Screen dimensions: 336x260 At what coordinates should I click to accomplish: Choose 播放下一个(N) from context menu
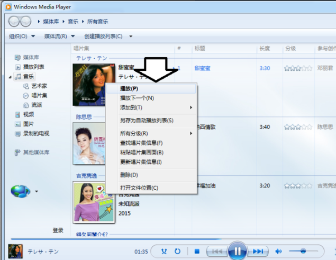151,98
